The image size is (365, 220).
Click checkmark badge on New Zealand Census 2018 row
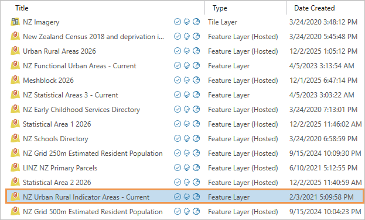(178, 36)
